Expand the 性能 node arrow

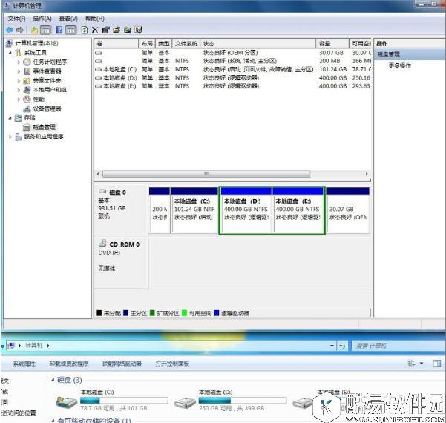click(19, 99)
